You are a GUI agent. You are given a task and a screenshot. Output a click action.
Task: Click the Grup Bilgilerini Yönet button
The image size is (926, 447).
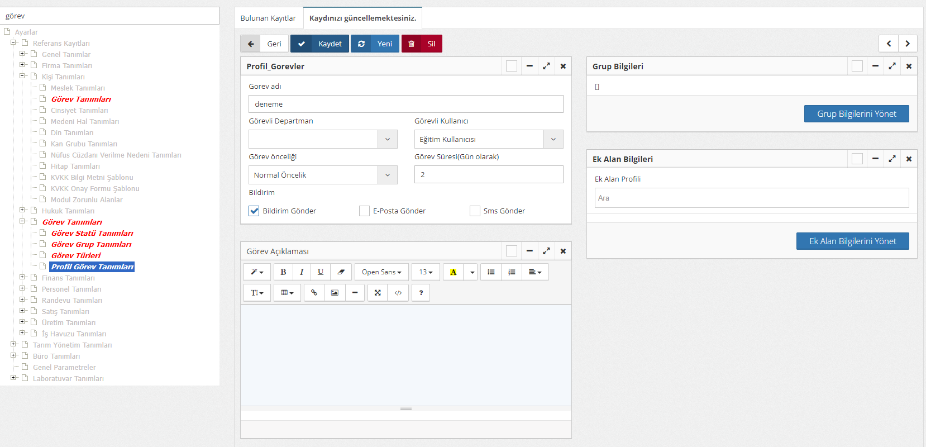tap(856, 114)
